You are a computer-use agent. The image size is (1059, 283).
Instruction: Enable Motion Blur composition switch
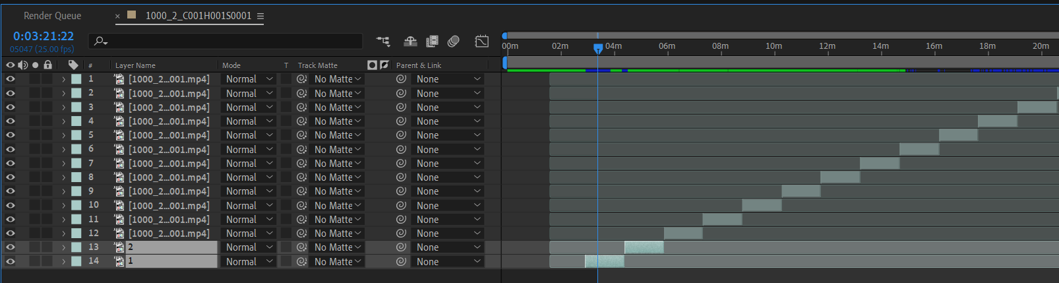click(454, 42)
